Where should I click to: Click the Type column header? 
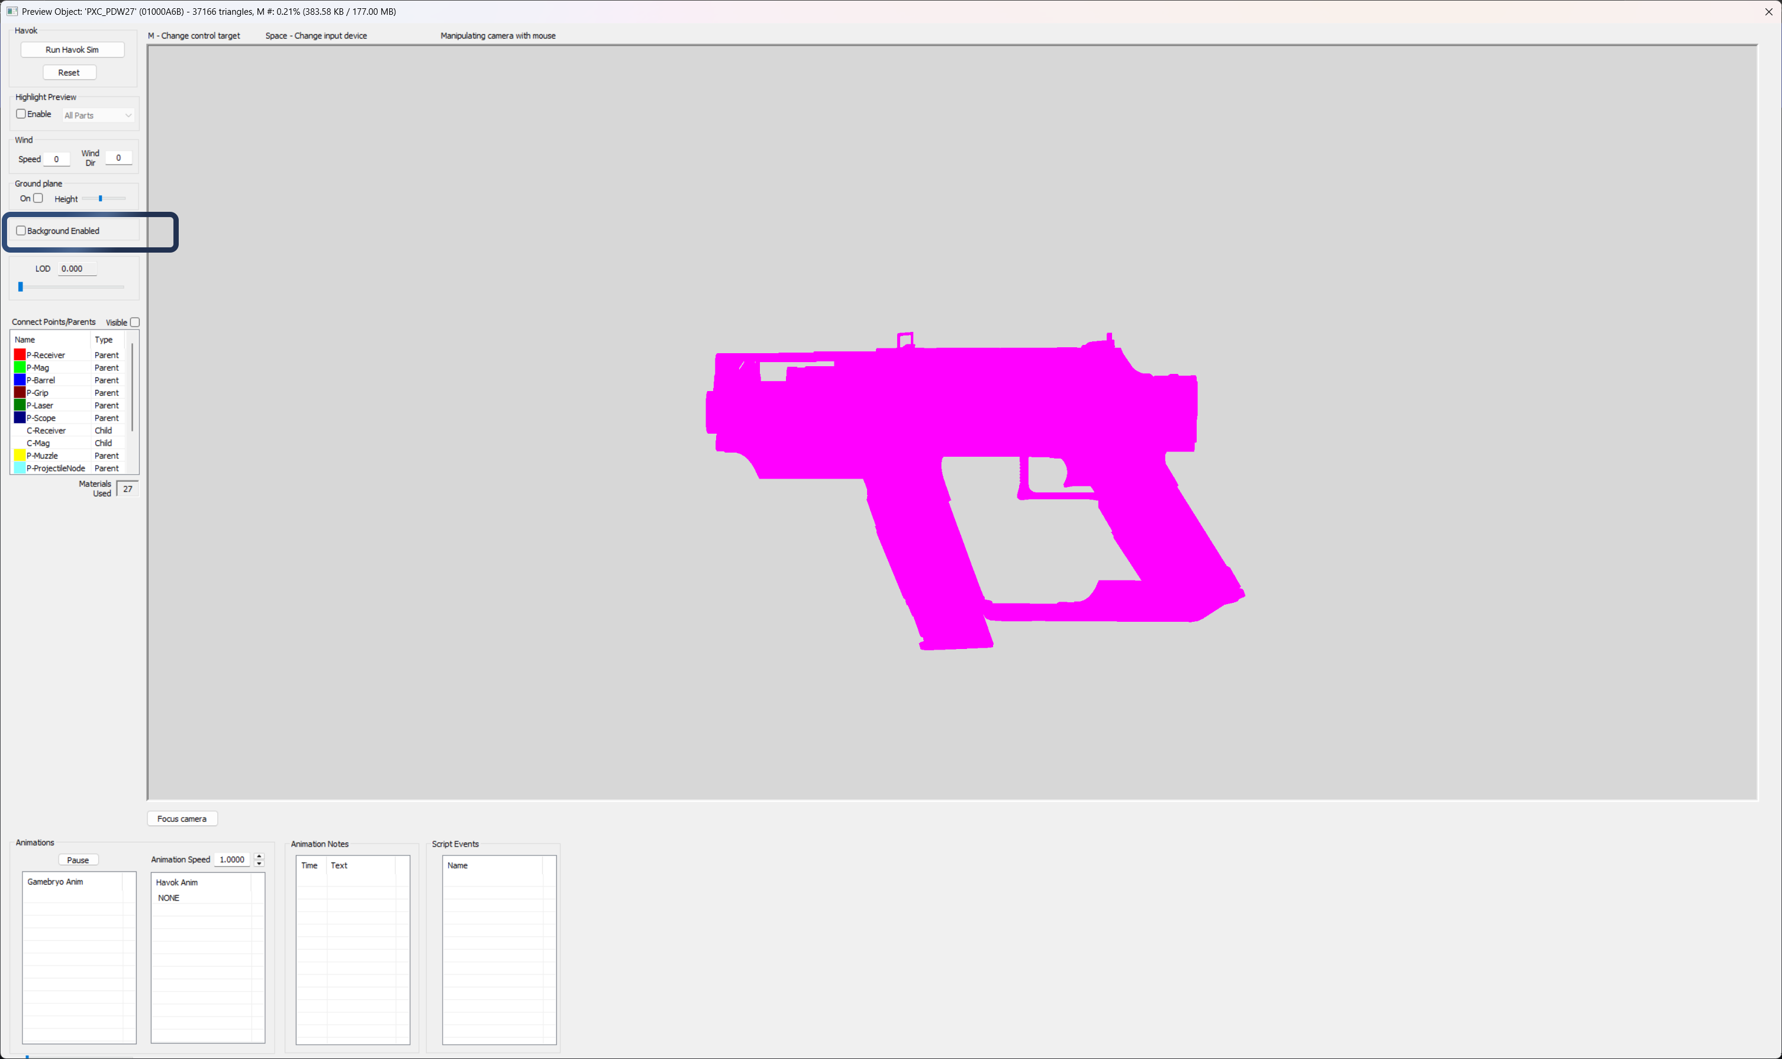108,340
